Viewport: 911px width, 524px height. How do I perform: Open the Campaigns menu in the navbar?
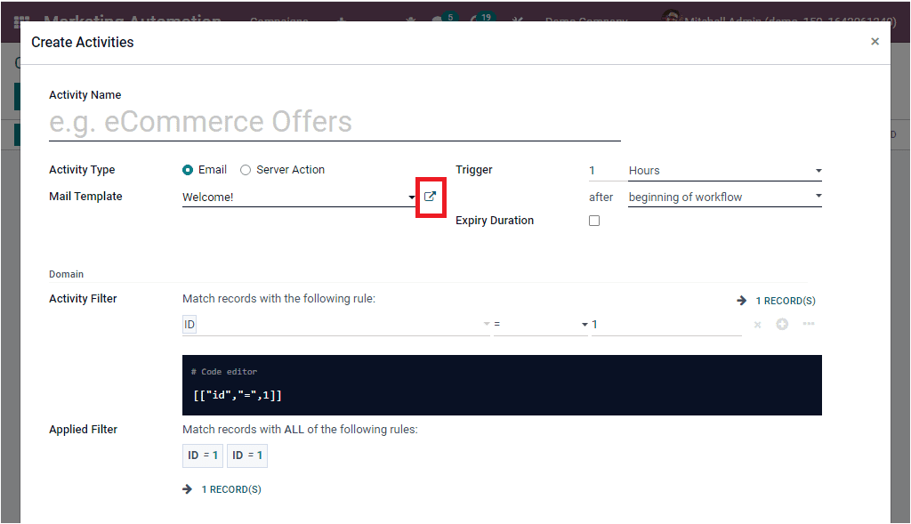tap(278, 20)
